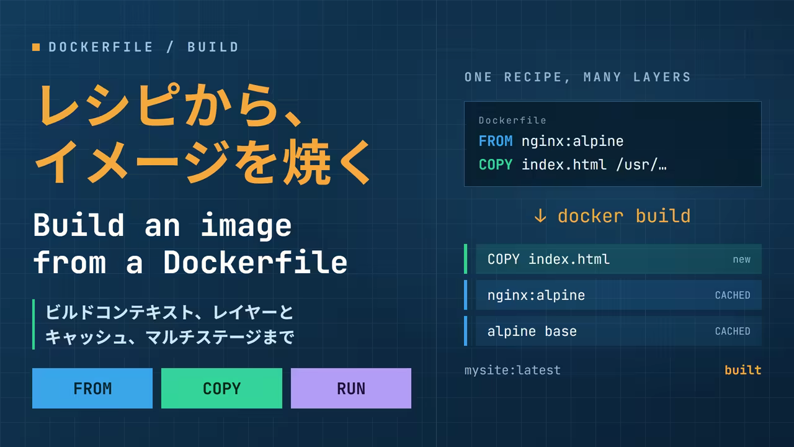Select the "COPY index.html" layer row
Viewport: 794px width, 447px height.
pyautogui.click(x=613, y=259)
